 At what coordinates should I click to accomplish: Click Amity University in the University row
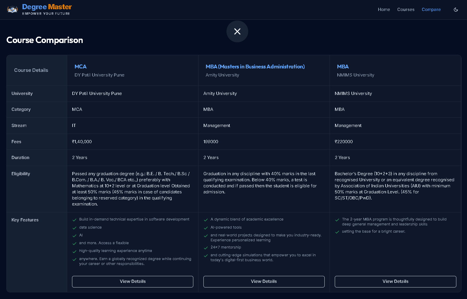pyautogui.click(x=220, y=94)
